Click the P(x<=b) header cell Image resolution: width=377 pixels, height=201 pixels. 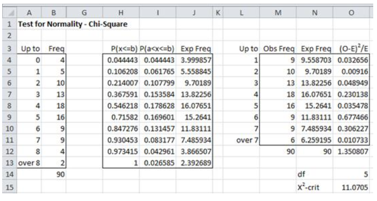pyautogui.click(x=121, y=48)
